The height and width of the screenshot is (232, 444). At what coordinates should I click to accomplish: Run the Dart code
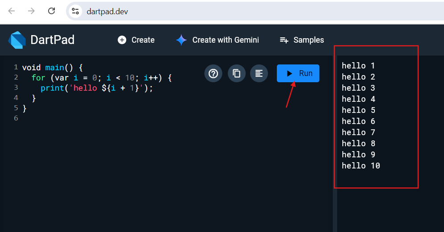coord(298,73)
